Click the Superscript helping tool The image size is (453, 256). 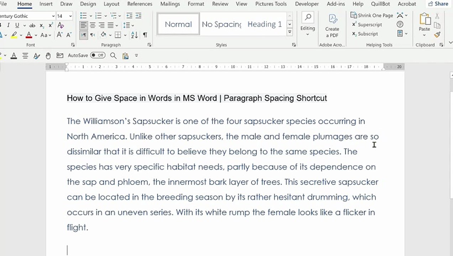(367, 25)
